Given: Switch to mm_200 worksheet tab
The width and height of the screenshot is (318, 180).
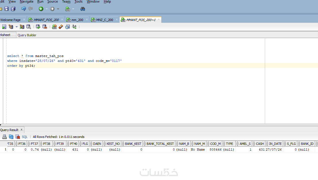Looking at the screenshot, I should [x=77, y=20].
